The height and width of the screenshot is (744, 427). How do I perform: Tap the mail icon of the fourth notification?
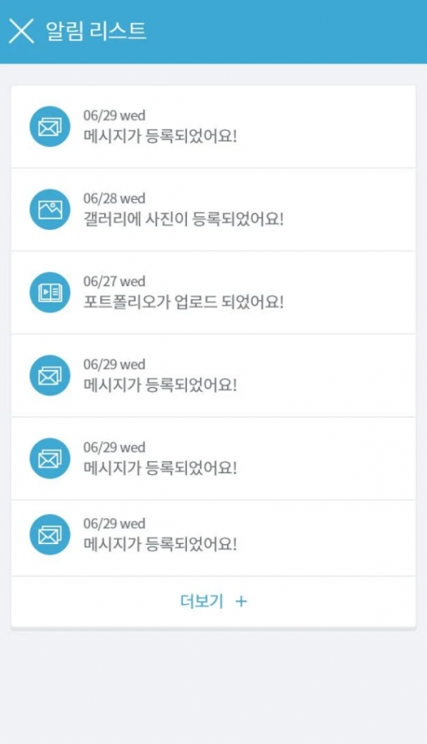coord(50,375)
